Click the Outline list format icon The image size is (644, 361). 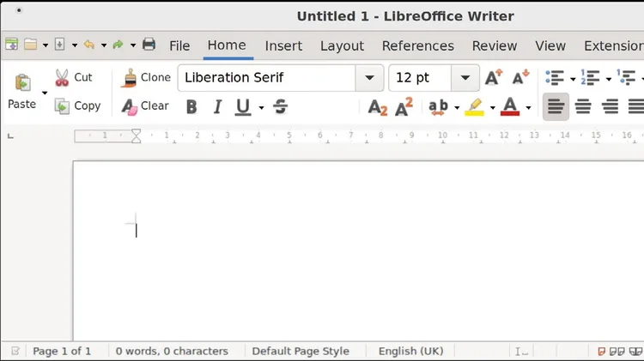pos(626,77)
